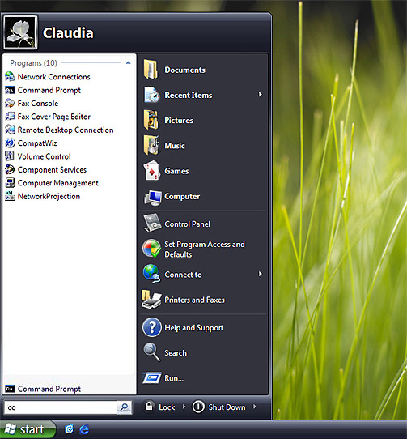Open the Volume Control icon
This screenshot has width=407, height=439.
10,156
